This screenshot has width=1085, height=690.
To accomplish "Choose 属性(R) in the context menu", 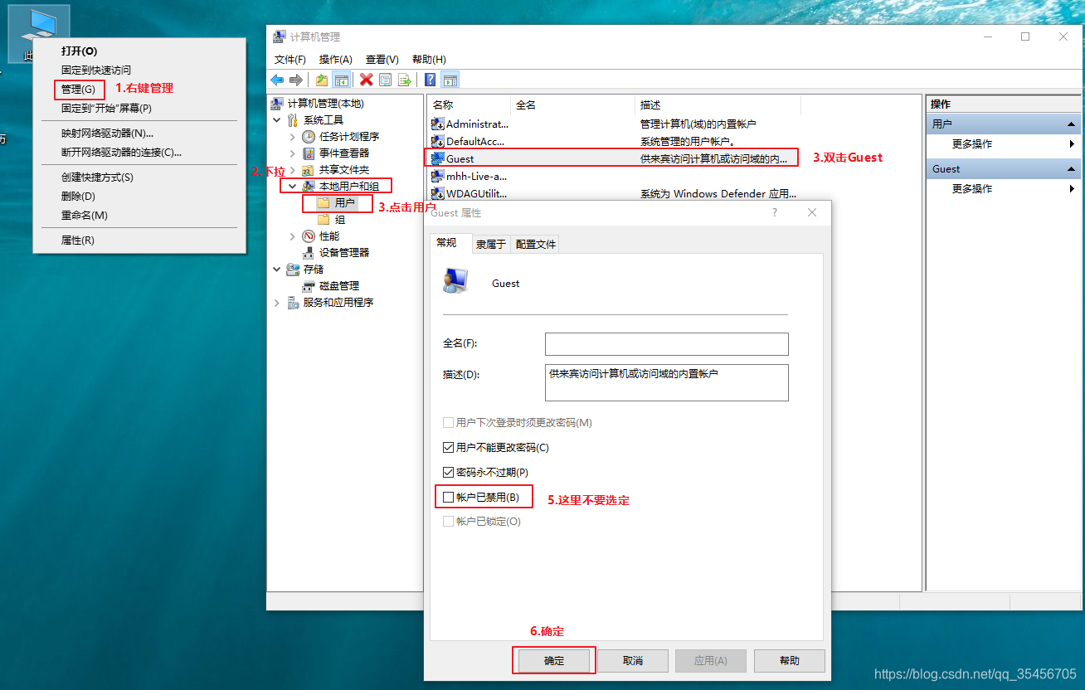I will [x=78, y=241].
